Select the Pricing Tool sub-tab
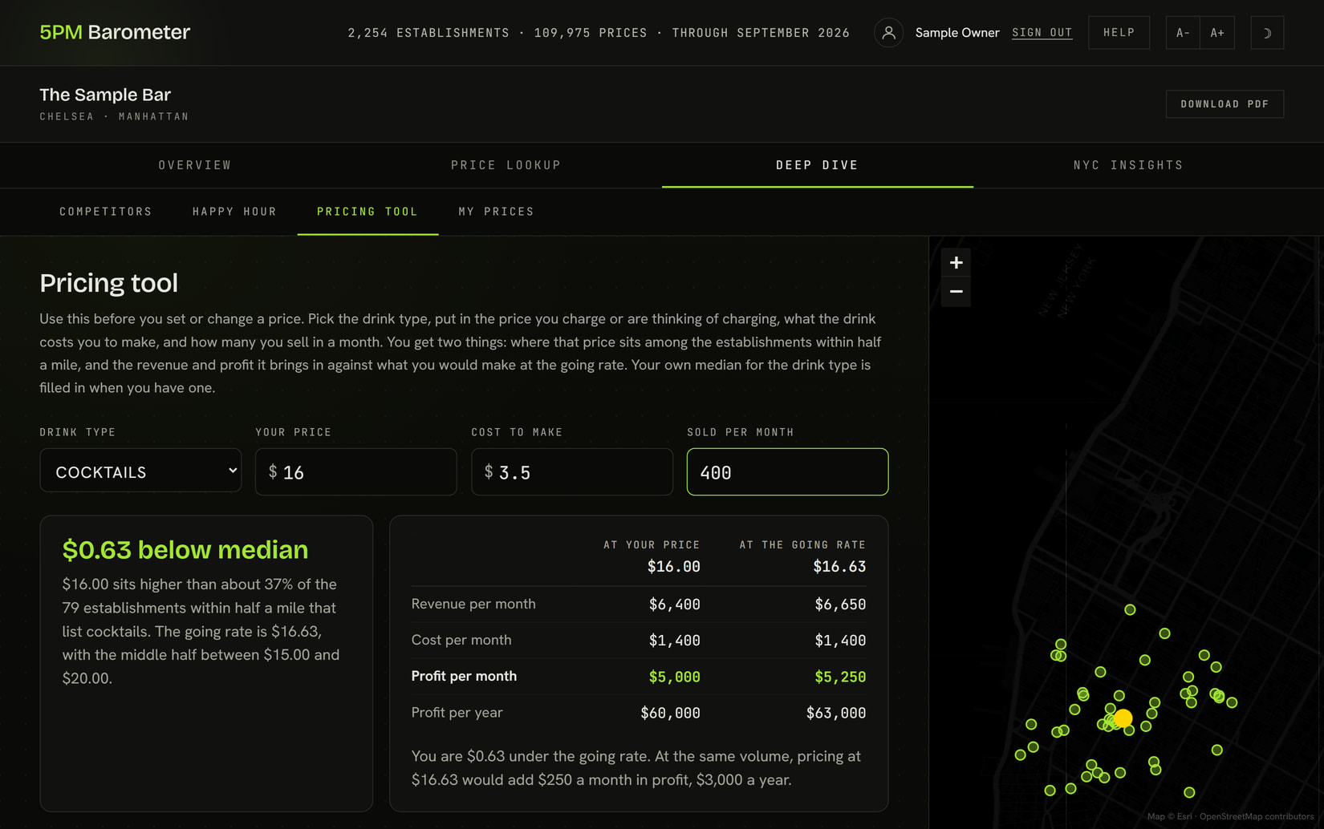Image resolution: width=1324 pixels, height=829 pixels. (x=368, y=212)
